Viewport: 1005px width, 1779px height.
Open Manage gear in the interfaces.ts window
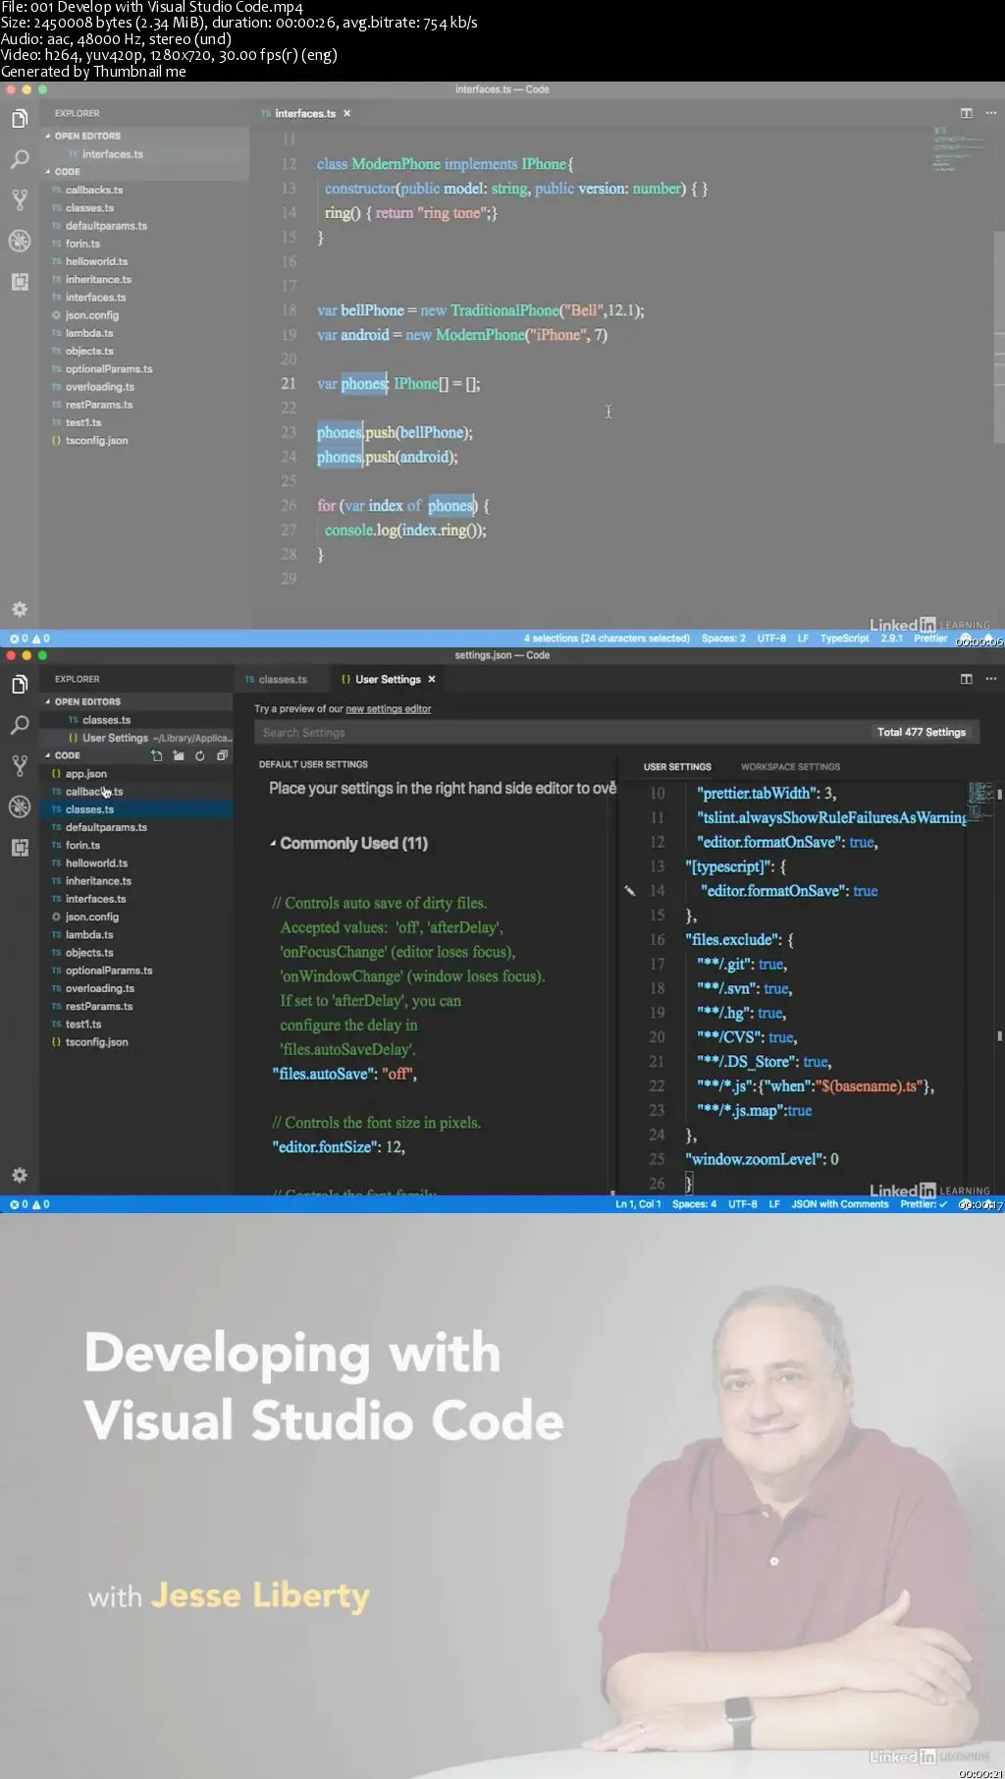(x=20, y=609)
